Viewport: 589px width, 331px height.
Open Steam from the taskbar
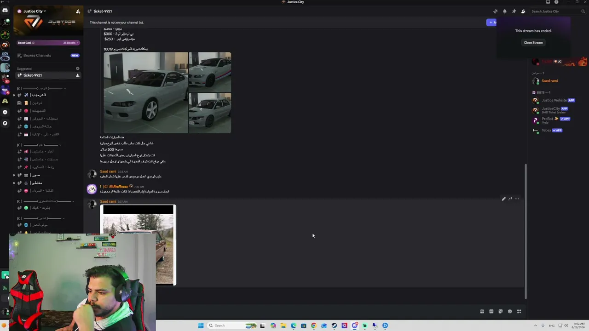pyautogui.click(x=334, y=325)
